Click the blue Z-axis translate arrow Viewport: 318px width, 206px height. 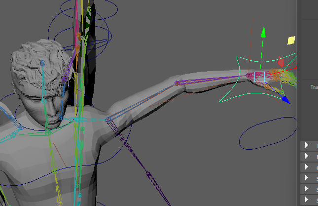point(285,99)
